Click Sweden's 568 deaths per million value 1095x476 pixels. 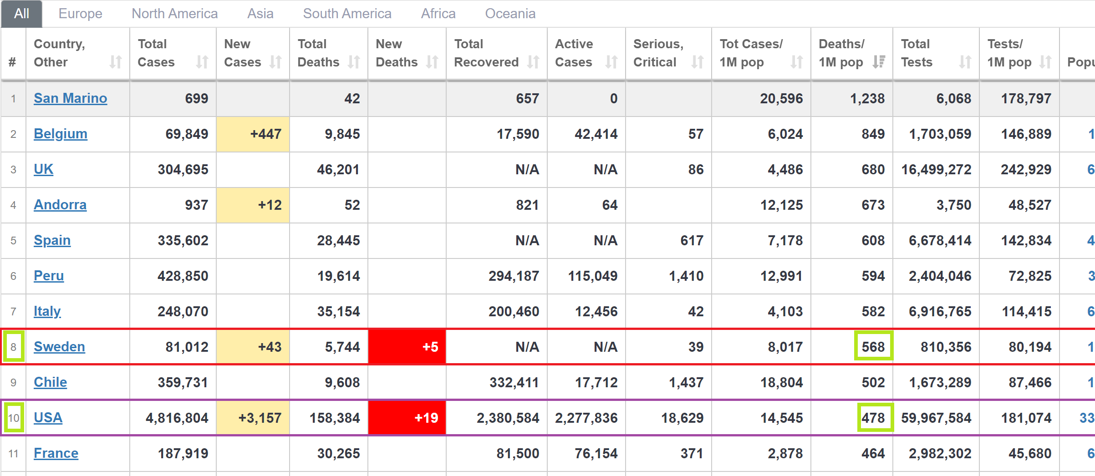coord(873,347)
